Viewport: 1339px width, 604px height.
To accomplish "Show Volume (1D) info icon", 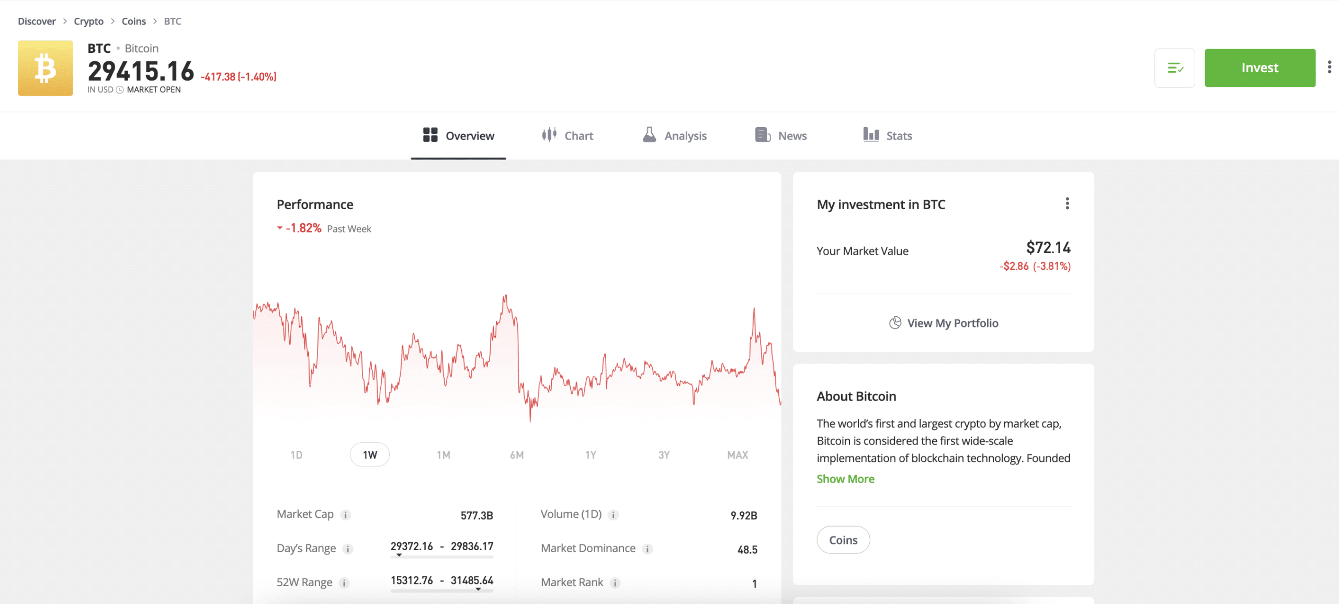I will [614, 515].
